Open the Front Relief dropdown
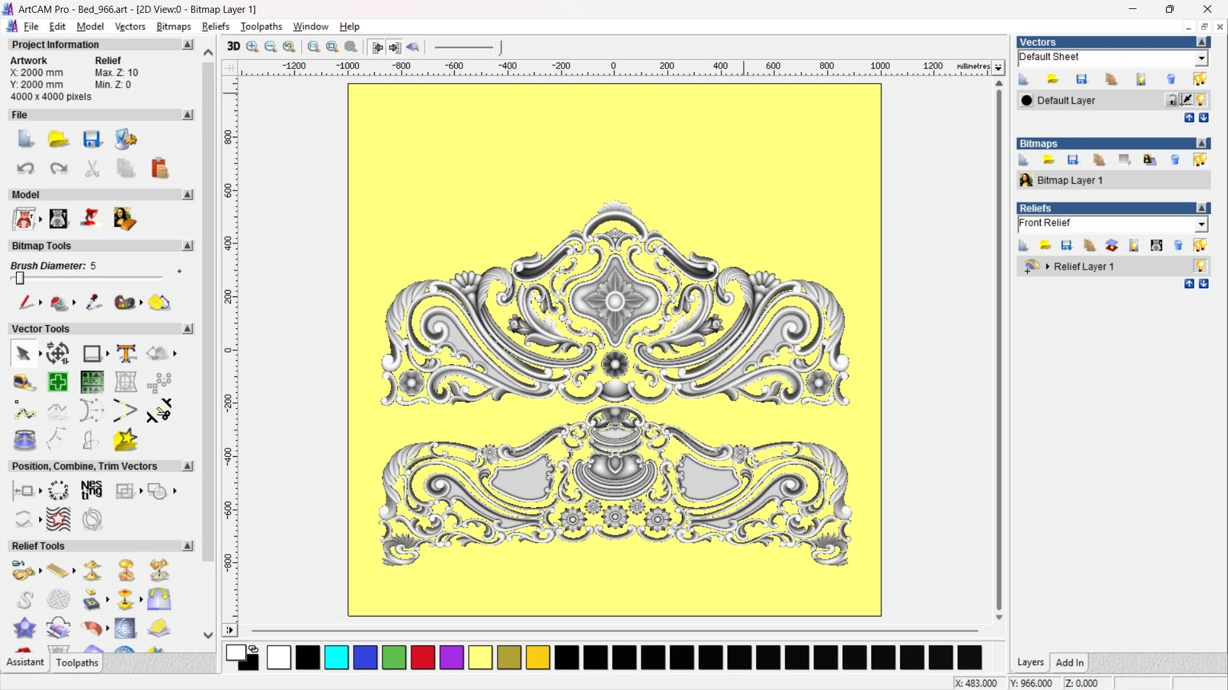This screenshot has height=690, width=1228. tap(1201, 224)
